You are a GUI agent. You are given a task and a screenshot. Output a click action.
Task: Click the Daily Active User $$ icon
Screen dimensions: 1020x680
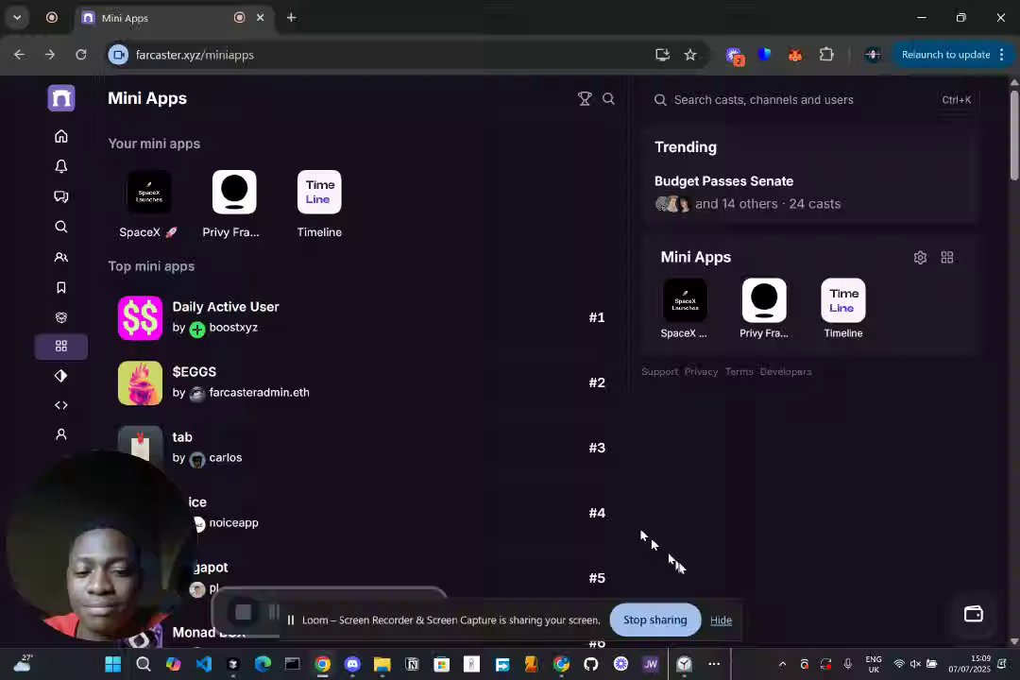click(x=140, y=317)
